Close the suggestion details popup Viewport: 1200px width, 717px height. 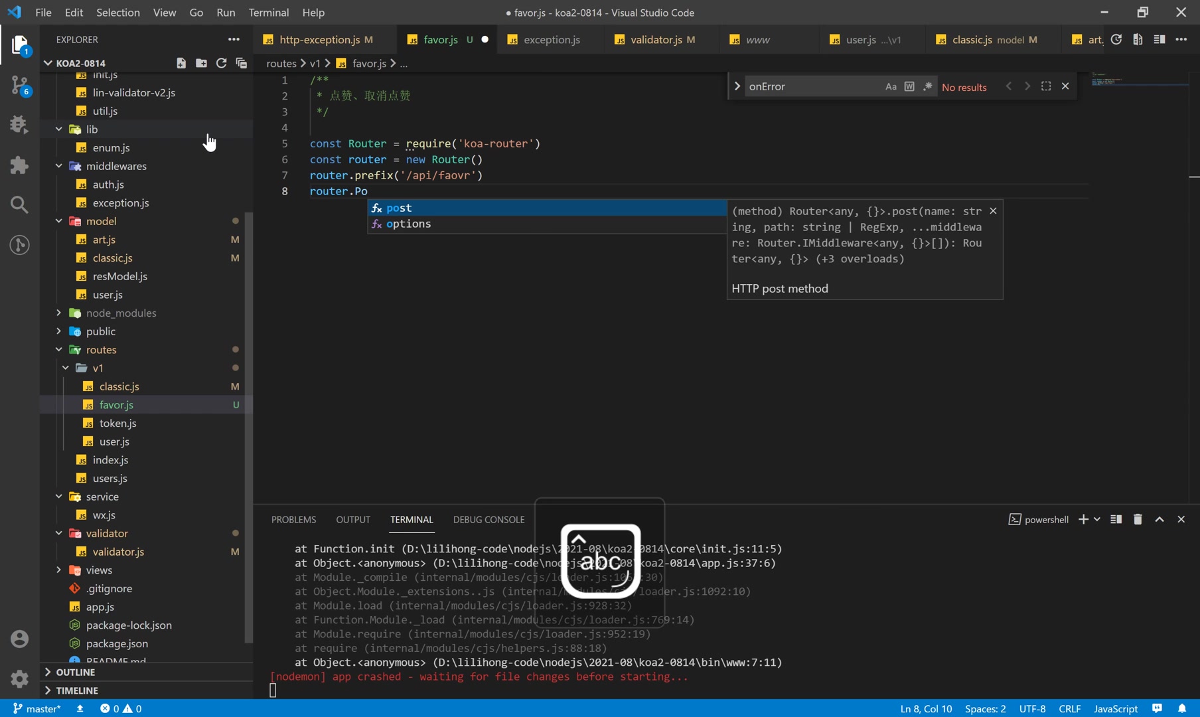[x=993, y=211]
